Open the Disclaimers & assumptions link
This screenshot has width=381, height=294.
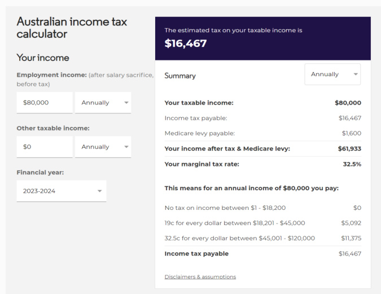(x=200, y=277)
